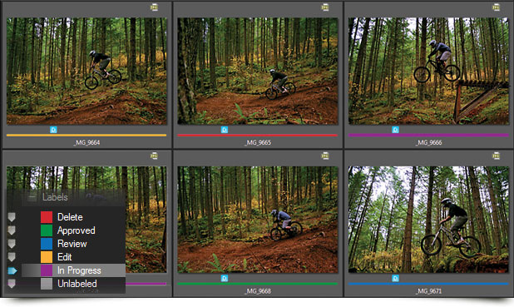Select the _MG_9665 biker photo thumbnail
Viewport: 514px width, 307px height.
[258, 72]
